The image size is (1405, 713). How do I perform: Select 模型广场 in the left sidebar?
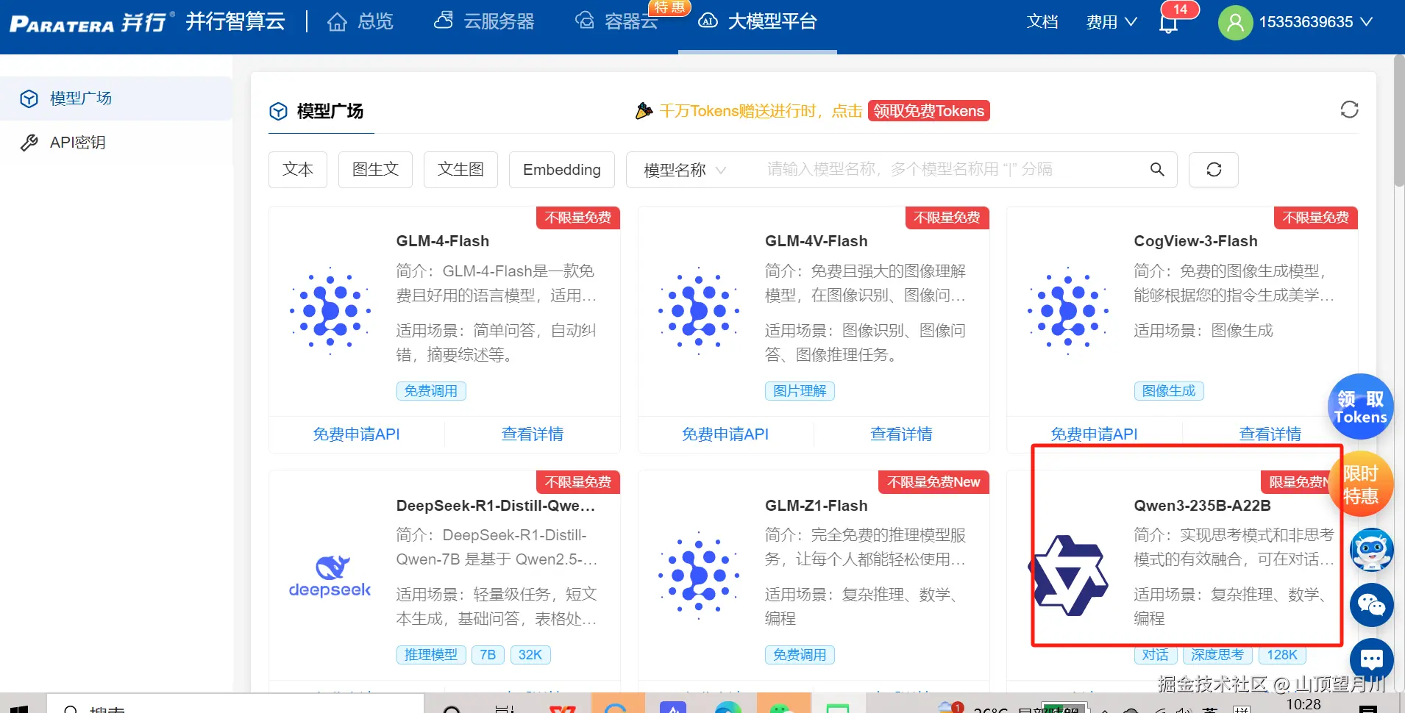coord(116,98)
